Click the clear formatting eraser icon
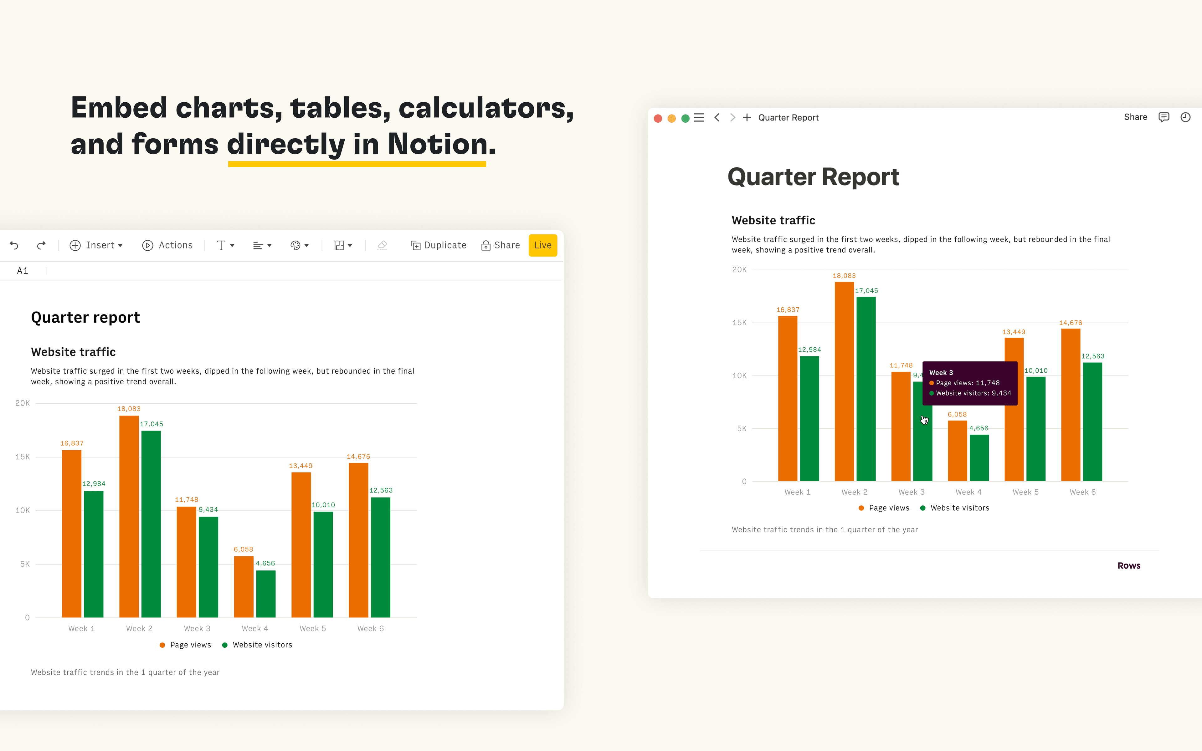 click(382, 245)
